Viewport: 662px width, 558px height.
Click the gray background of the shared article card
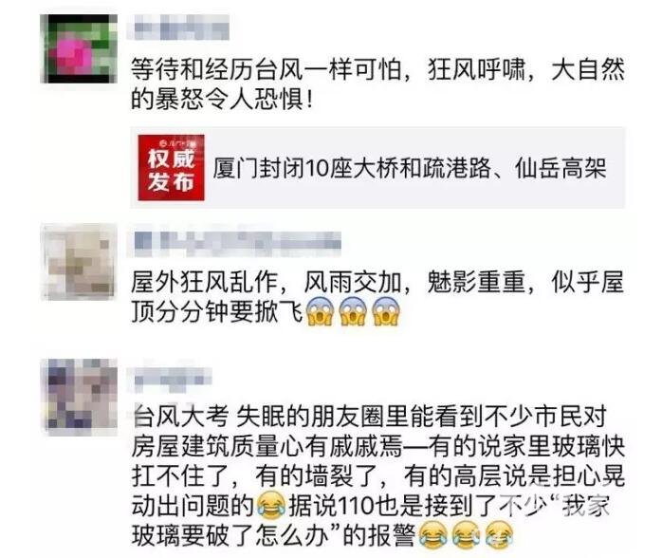coord(377,168)
